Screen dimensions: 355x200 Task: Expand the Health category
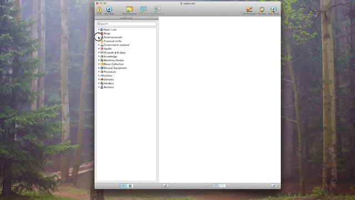coord(99,49)
